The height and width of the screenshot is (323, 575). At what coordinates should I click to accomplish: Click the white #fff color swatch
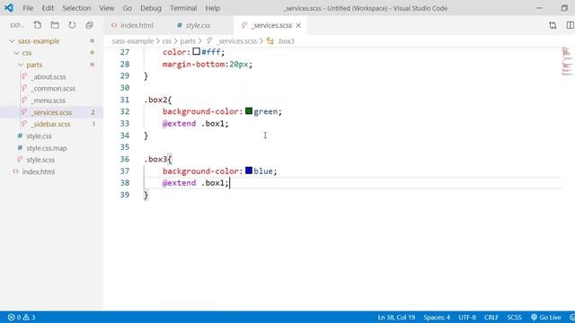tap(196, 52)
